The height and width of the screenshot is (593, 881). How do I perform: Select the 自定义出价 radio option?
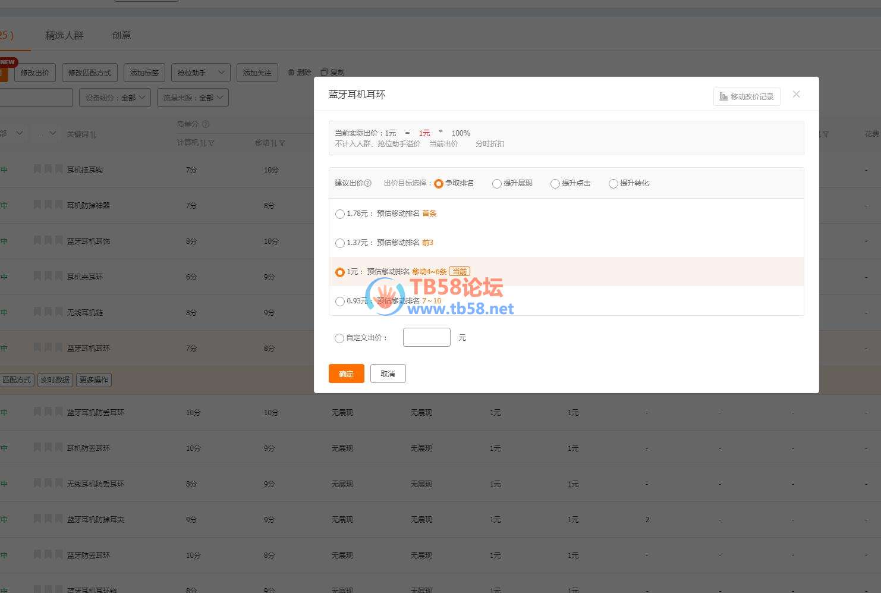[339, 338]
